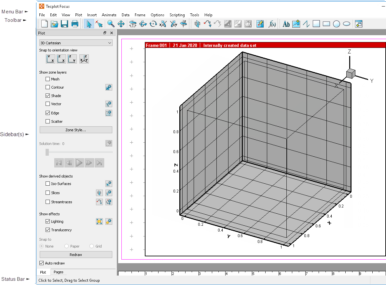Turn off Translucency effect
Viewport: 386px width, 285px height.
click(x=48, y=230)
